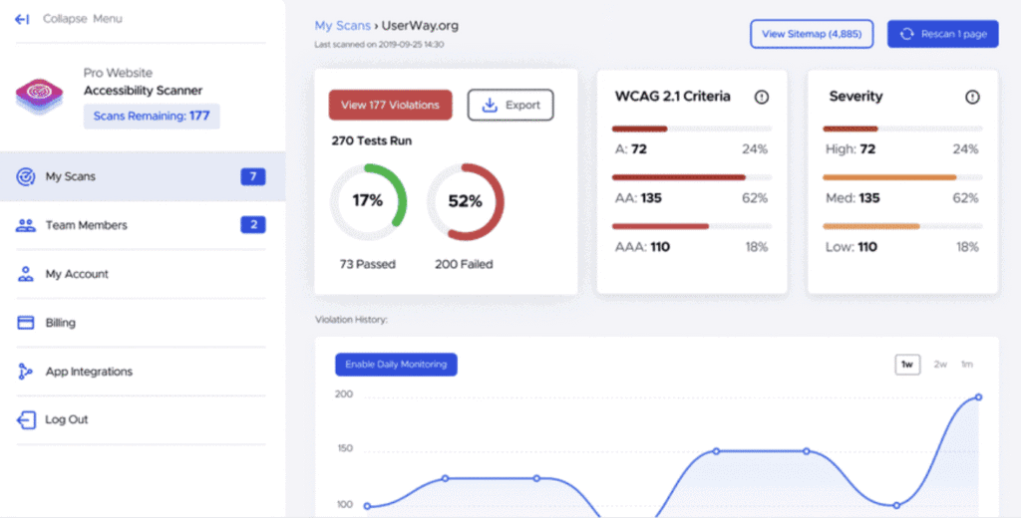
Task: Click the Accessibility Scanner logo icon
Action: coord(39,96)
